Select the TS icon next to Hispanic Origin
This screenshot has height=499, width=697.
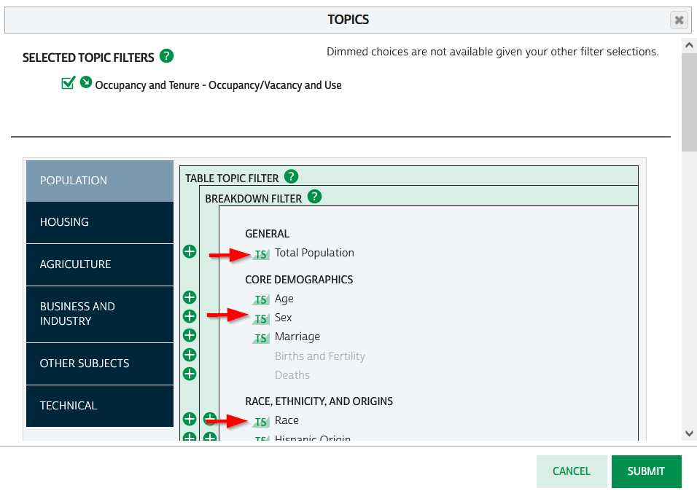click(261, 439)
